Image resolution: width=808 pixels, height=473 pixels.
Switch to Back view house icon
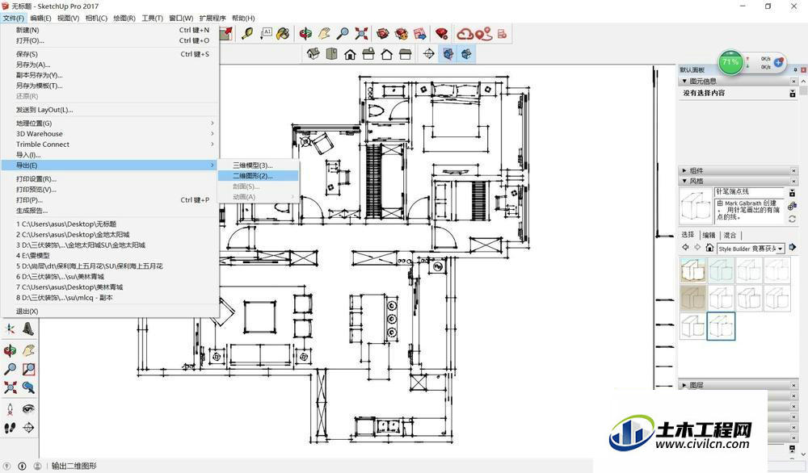point(387,53)
